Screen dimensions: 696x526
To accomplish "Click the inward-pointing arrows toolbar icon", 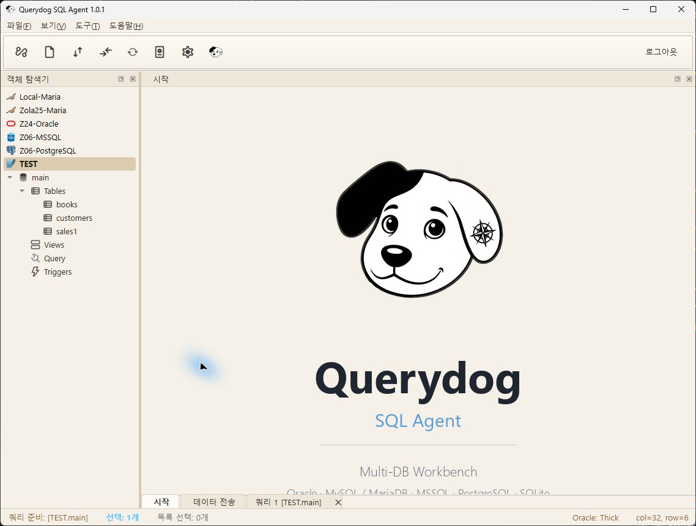I will pos(106,52).
